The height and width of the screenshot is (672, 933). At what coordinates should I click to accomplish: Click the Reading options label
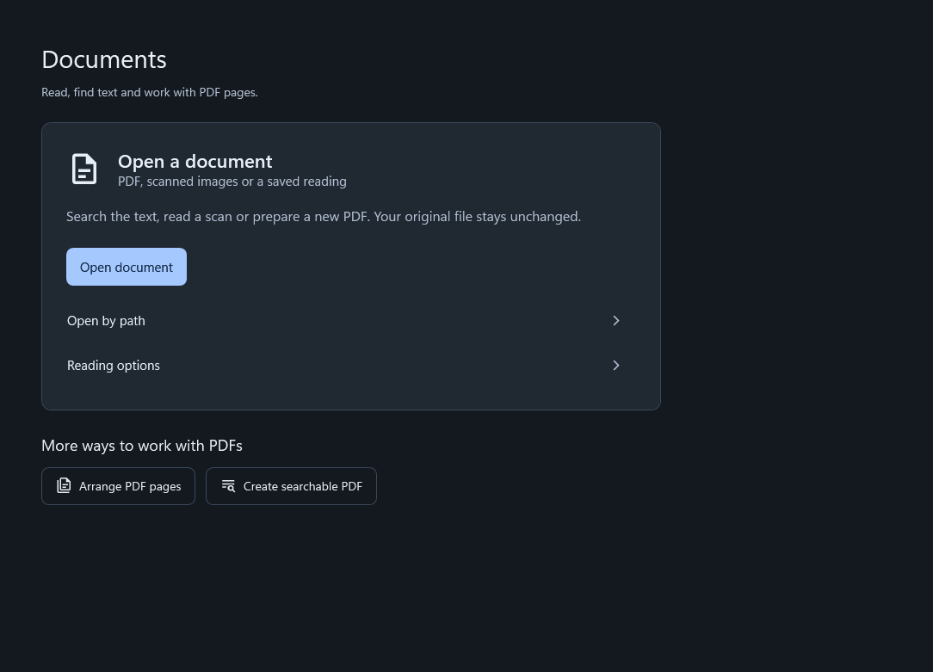pos(114,365)
